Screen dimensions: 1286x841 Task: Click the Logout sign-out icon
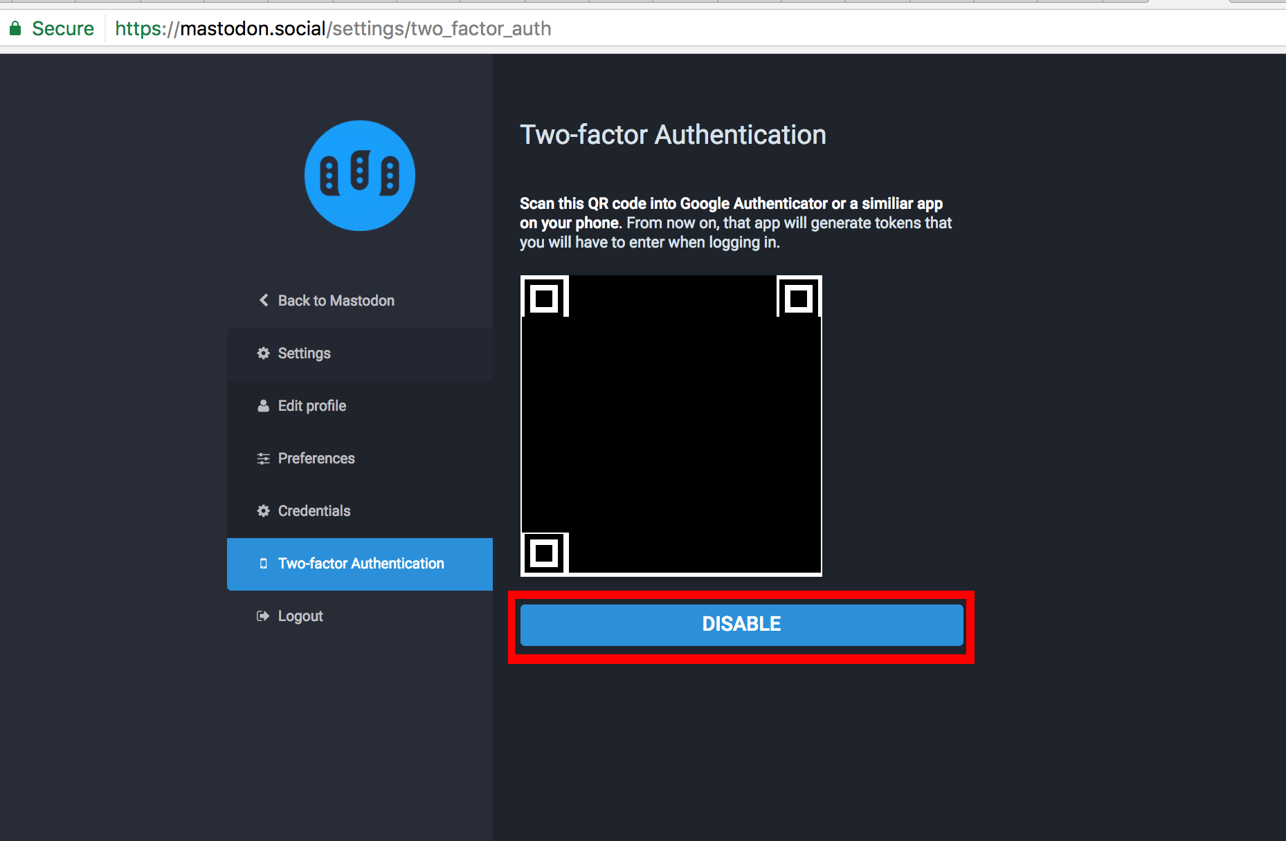point(263,616)
